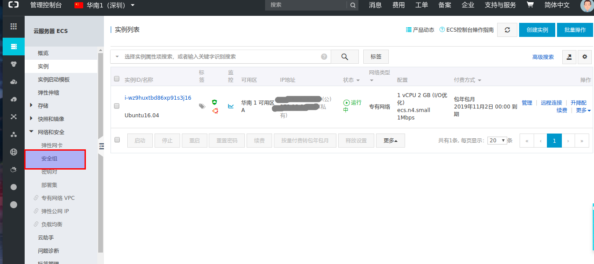Click the refresh instance list button
The image size is (594, 264).
coord(507,30)
